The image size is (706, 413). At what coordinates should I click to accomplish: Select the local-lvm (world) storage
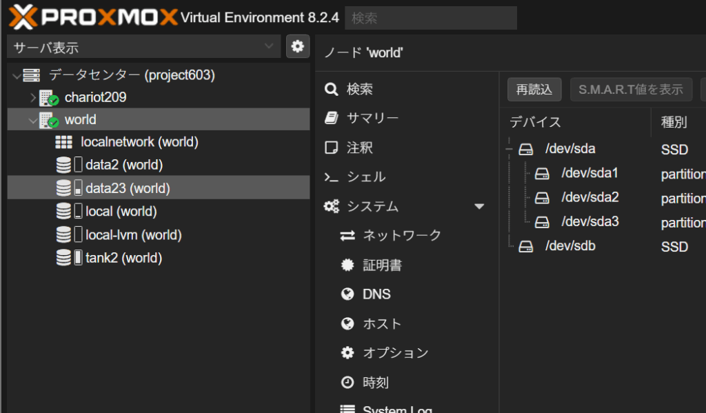[133, 235]
